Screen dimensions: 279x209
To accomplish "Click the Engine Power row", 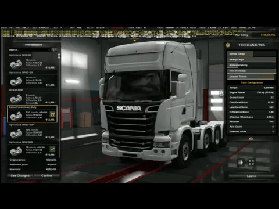I will point(252,92).
